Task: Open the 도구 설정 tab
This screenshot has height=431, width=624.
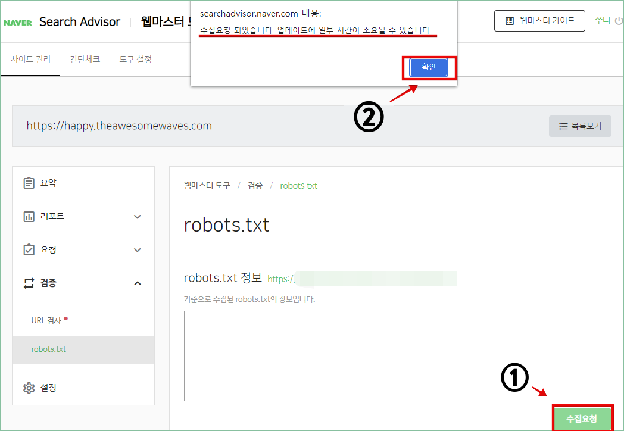Action: [x=135, y=59]
